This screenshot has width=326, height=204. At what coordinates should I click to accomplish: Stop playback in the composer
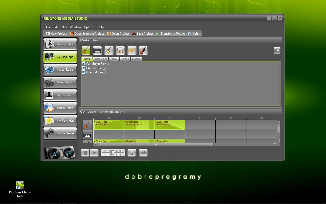click(85, 153)
